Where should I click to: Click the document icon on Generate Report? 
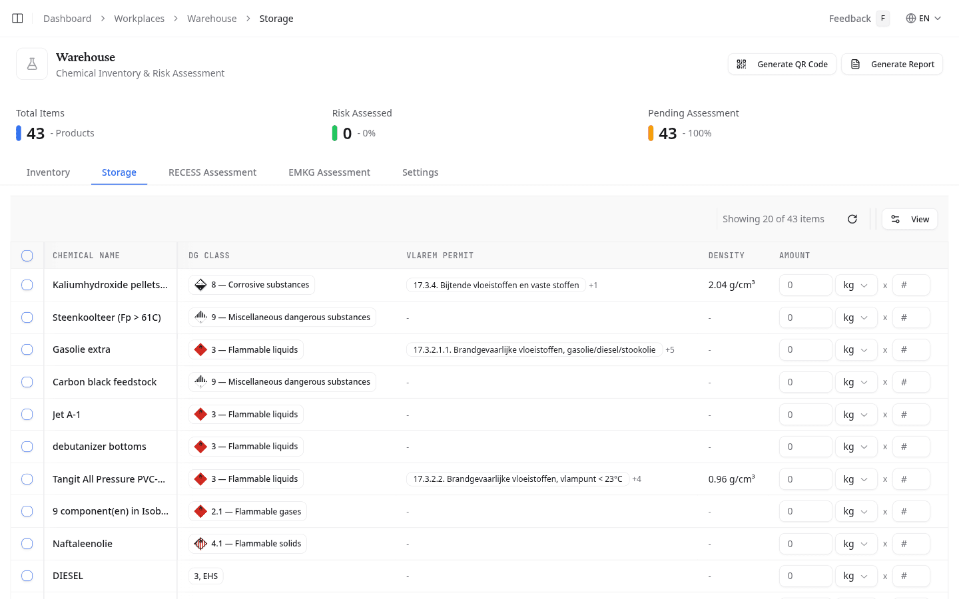tap(856, 64)
